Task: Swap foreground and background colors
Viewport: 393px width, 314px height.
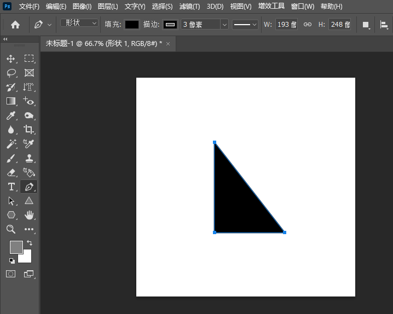Action: pos(29,243)
